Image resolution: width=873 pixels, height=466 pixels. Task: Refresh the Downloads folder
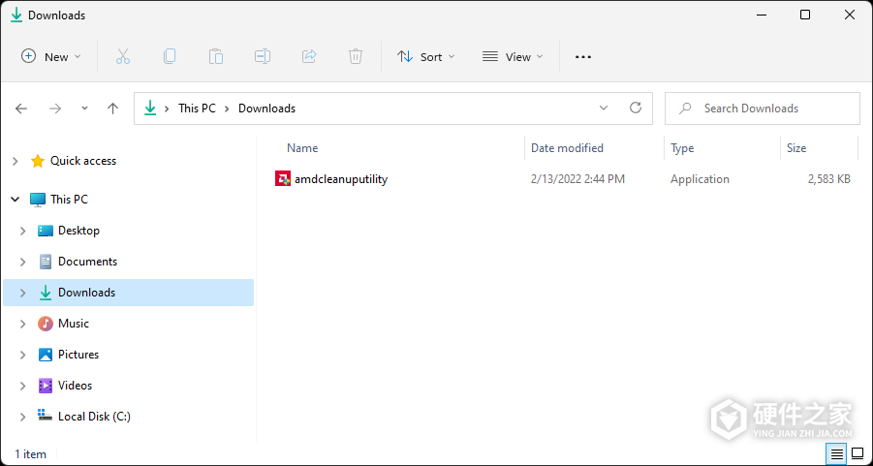(636, 108)
